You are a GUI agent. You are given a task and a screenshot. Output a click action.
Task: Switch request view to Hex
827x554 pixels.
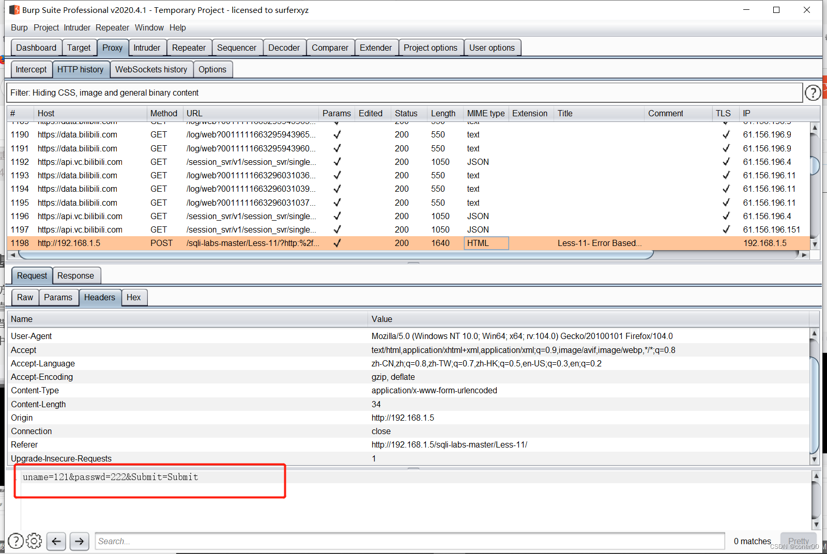(x=133, y=297)
